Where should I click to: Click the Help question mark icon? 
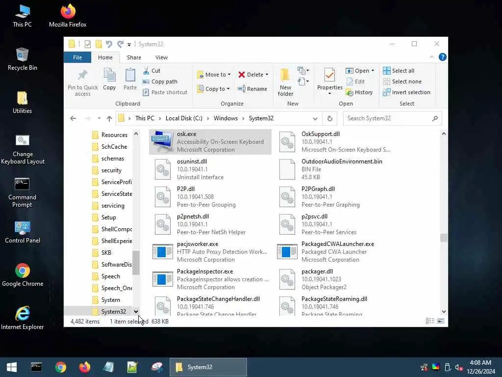(x=443, y=57)
